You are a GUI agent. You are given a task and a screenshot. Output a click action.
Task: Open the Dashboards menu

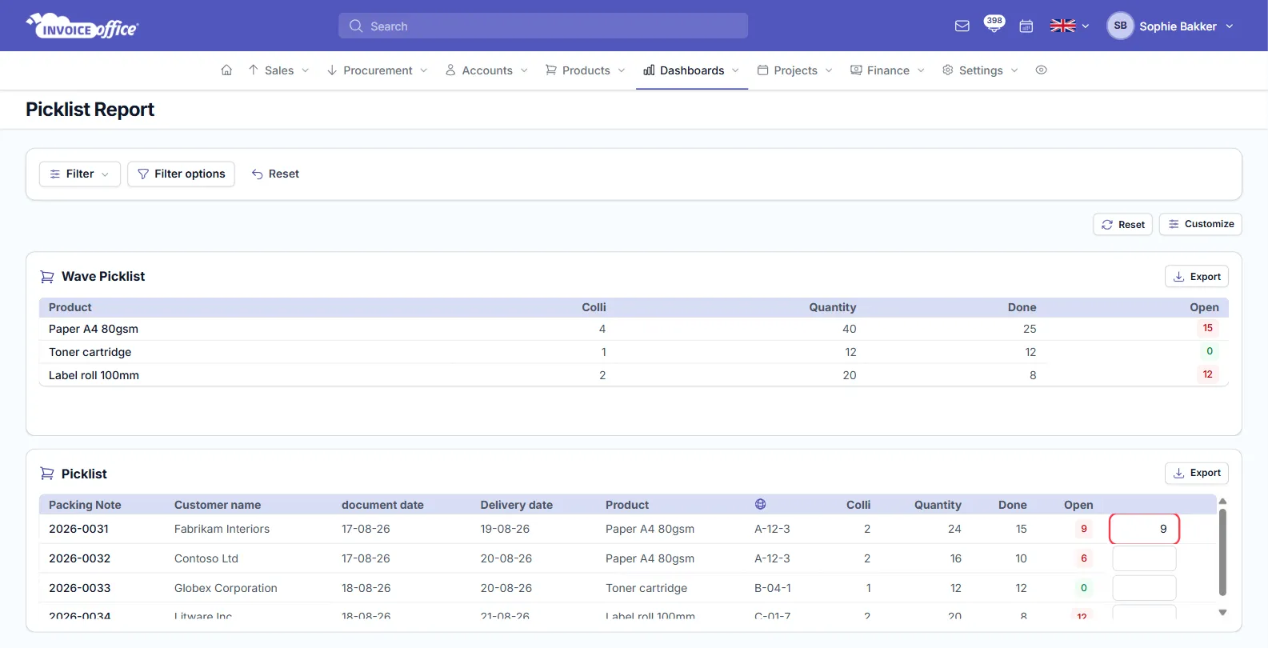pyautogui.click(x=692, y=70)
